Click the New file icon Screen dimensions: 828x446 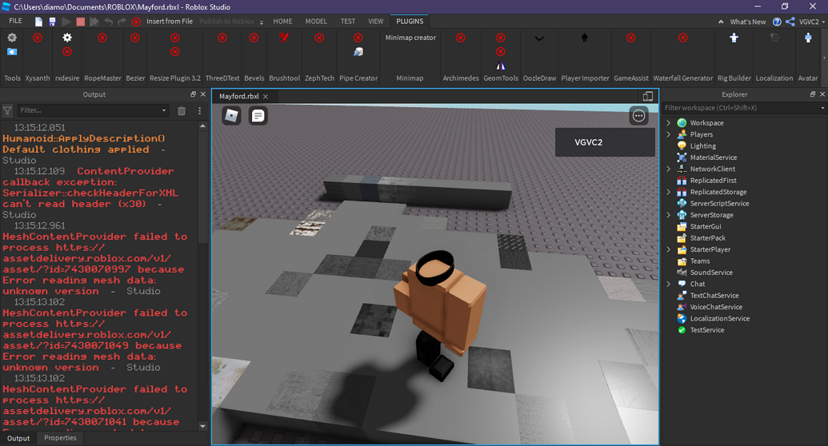coord(38,22)
